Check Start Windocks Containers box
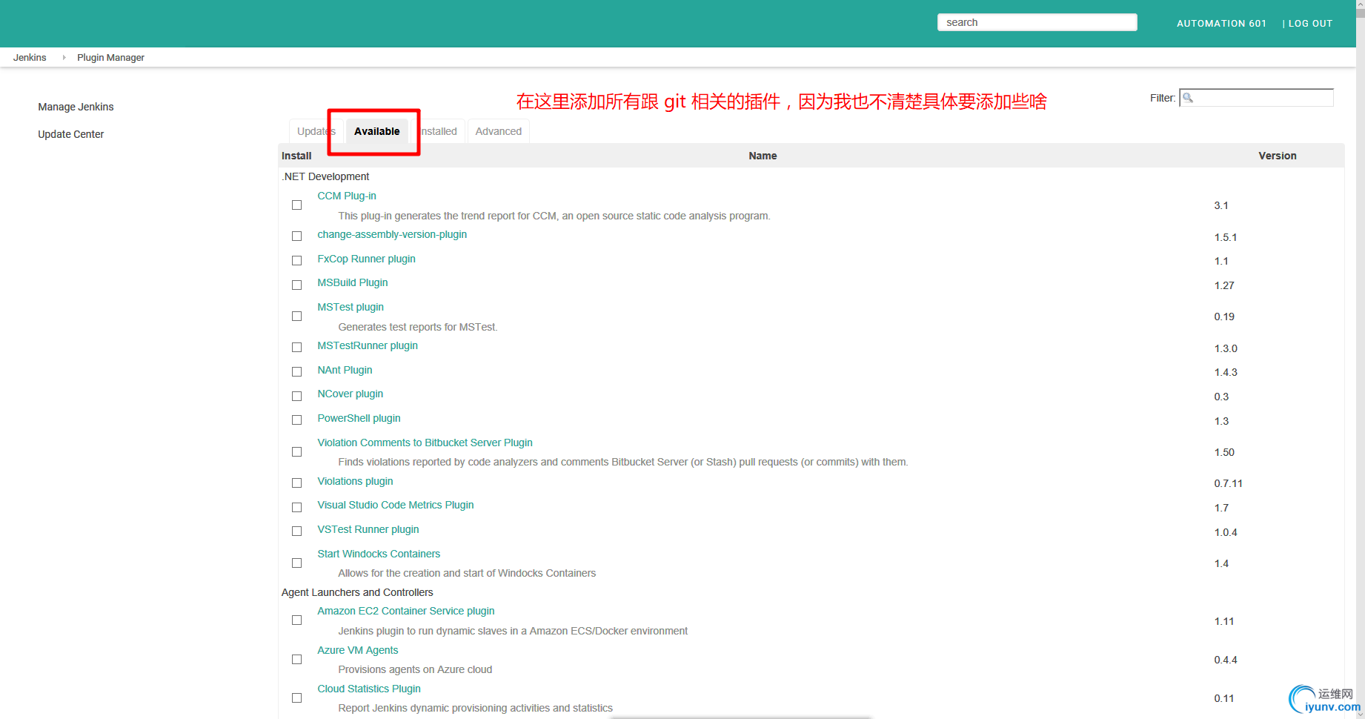 click(x=296, y=563)
